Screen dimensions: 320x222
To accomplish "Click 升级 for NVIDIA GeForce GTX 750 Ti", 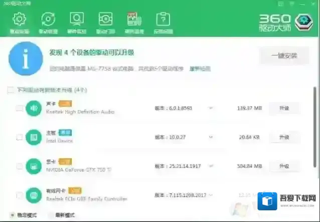I will (284, 166).
